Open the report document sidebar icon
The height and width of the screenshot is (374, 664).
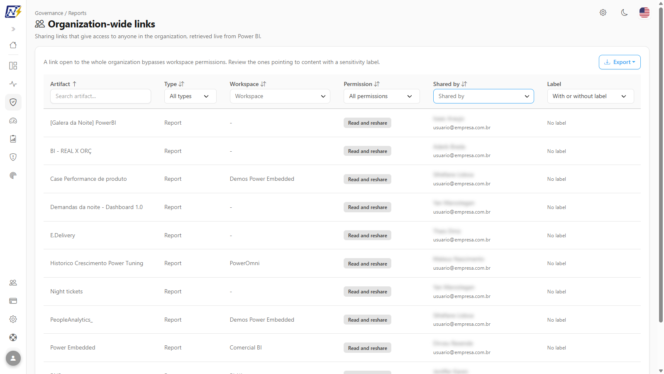point(13,139)
